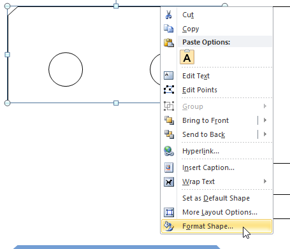Click the Edit Text icon
The height and width of the screenshot is (249, 290).
coord(169,76)
